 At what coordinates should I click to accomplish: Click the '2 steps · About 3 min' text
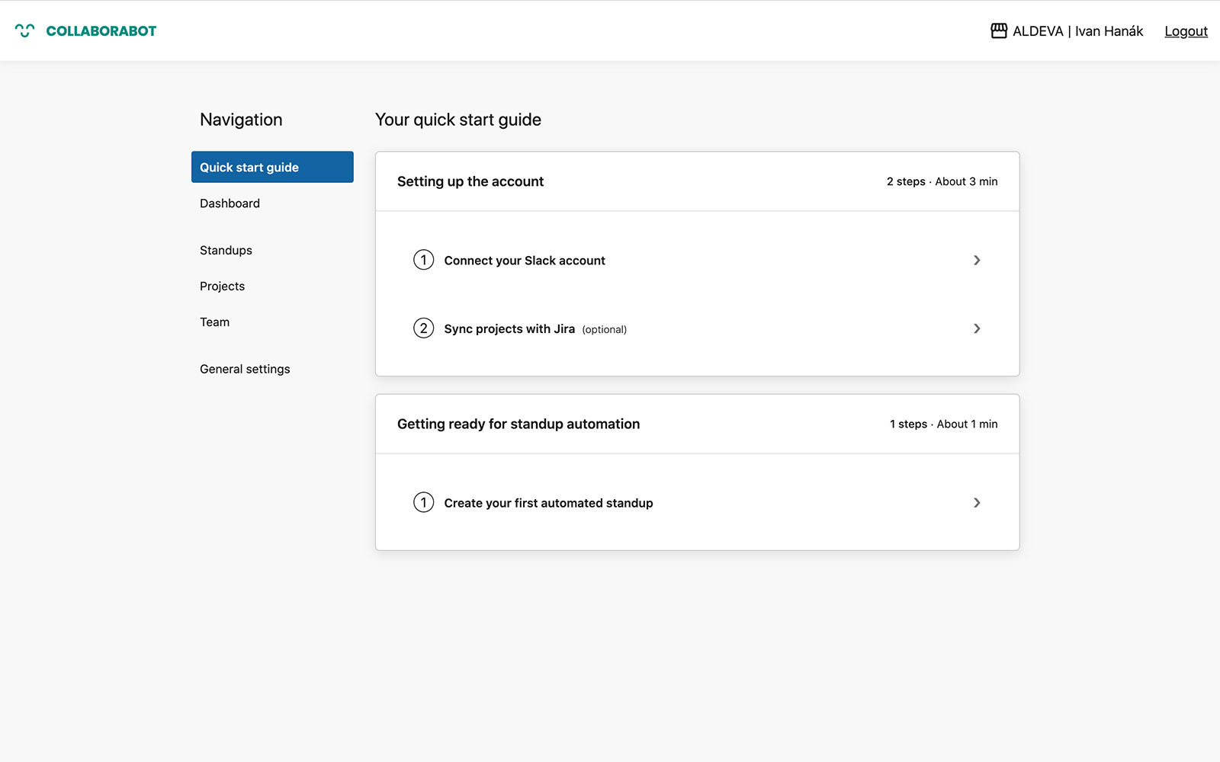tap(942, 181)
